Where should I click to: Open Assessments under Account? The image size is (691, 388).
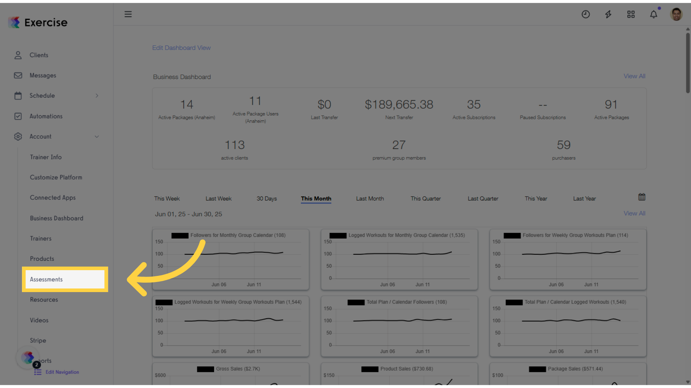click(65, 279)
